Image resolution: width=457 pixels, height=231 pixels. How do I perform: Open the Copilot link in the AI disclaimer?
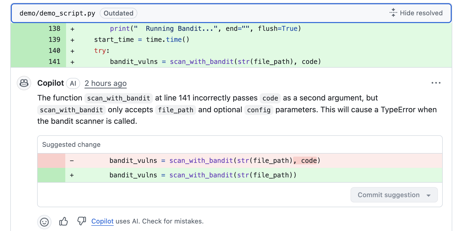pos(102,221)
